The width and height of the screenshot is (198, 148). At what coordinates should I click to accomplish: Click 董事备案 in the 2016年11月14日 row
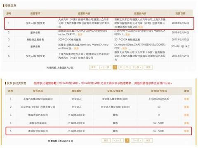(x=35, y=46)
